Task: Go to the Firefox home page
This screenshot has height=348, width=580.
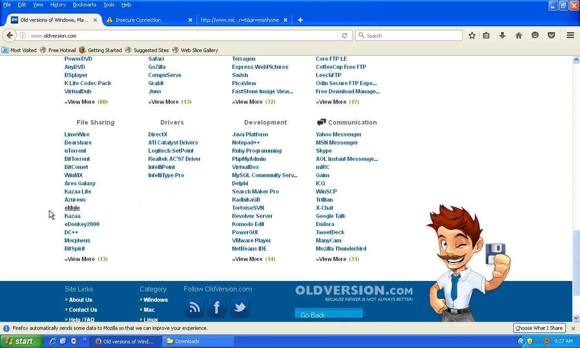Action: (519, 35)
